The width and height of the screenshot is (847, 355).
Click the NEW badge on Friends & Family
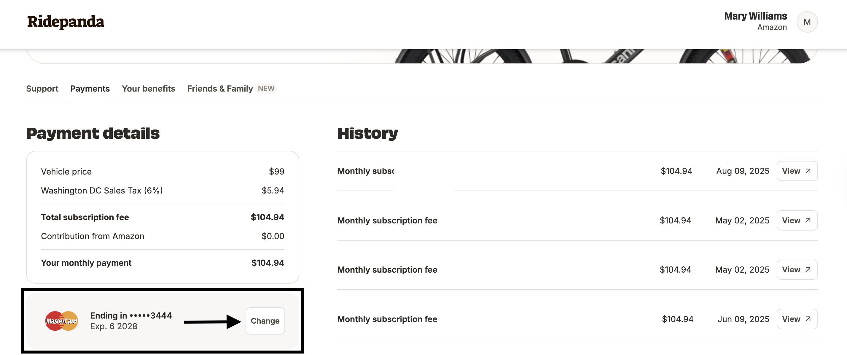tap(266, 89)
